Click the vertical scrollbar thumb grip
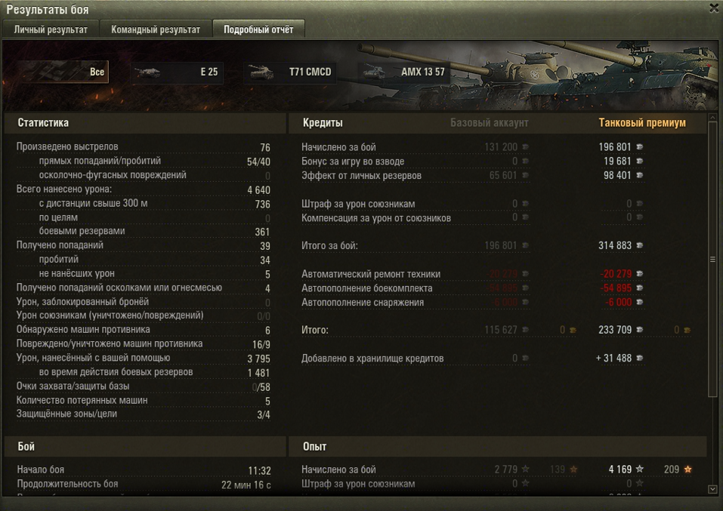The width and height of the screenshot is (723, 511). (x=712, y=260)
